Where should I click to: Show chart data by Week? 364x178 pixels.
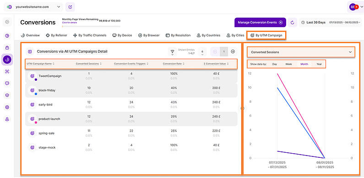coord(288,64)
